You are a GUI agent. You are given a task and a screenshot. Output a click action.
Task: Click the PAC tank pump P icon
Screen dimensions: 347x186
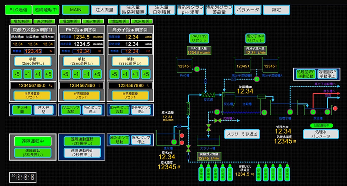(197, 69)
